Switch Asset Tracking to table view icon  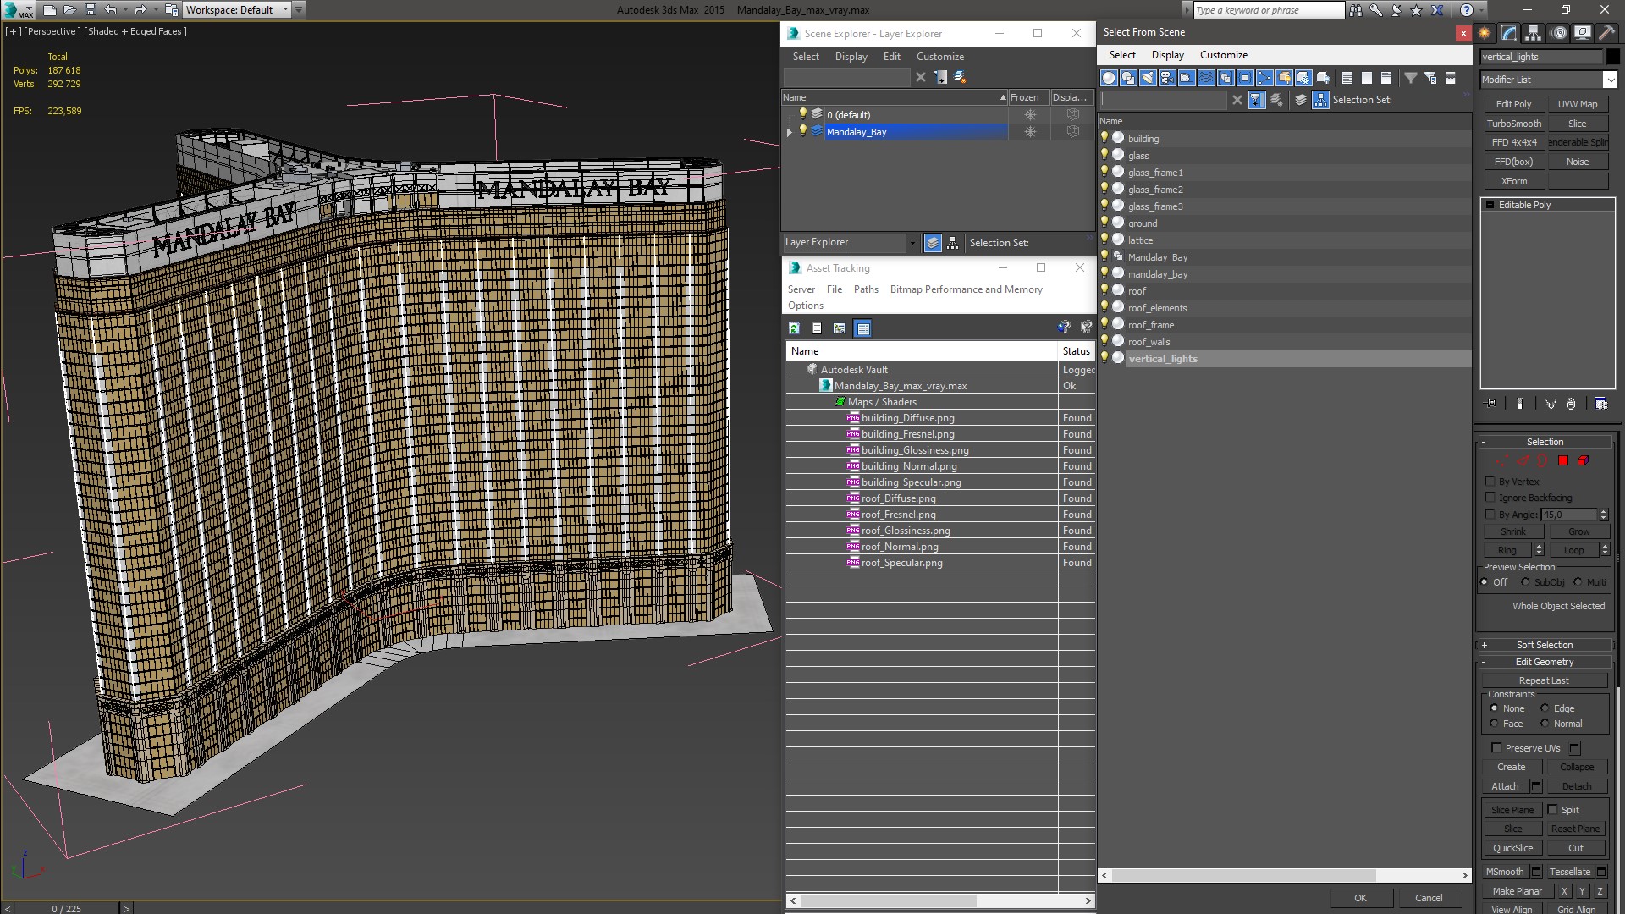point(862,328)
